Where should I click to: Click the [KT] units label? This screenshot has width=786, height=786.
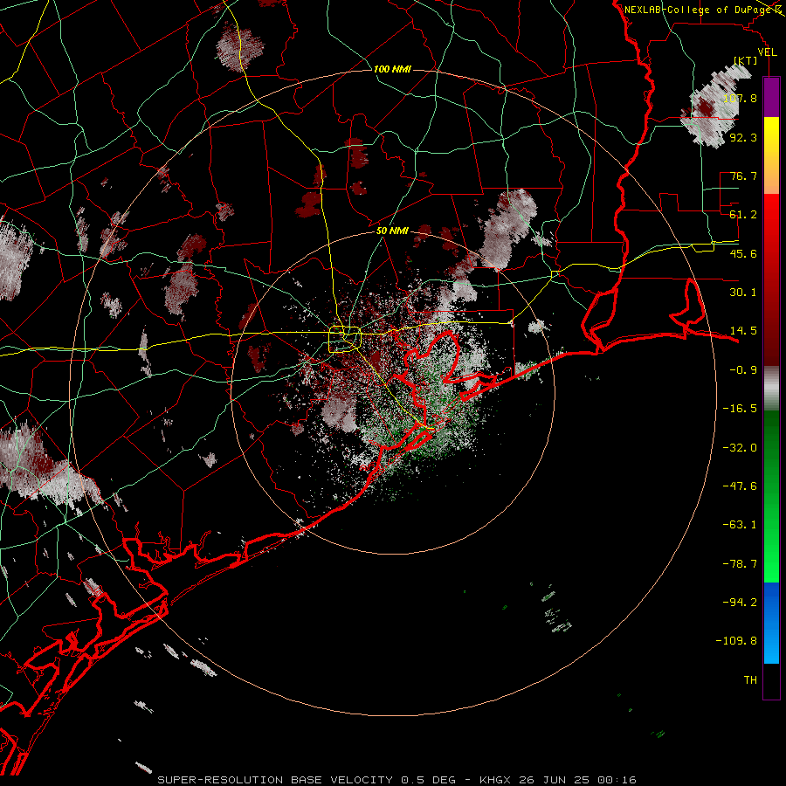click(x=746, y=60)
